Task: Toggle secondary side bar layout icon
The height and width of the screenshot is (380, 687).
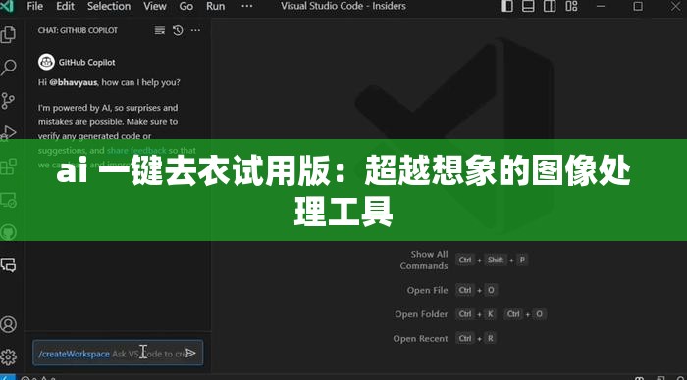Action: (550, 6)
